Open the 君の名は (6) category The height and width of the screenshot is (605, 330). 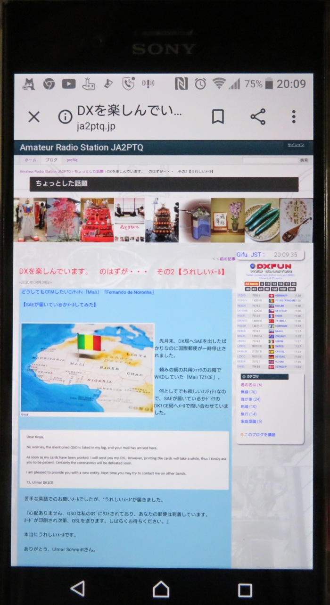252,385
